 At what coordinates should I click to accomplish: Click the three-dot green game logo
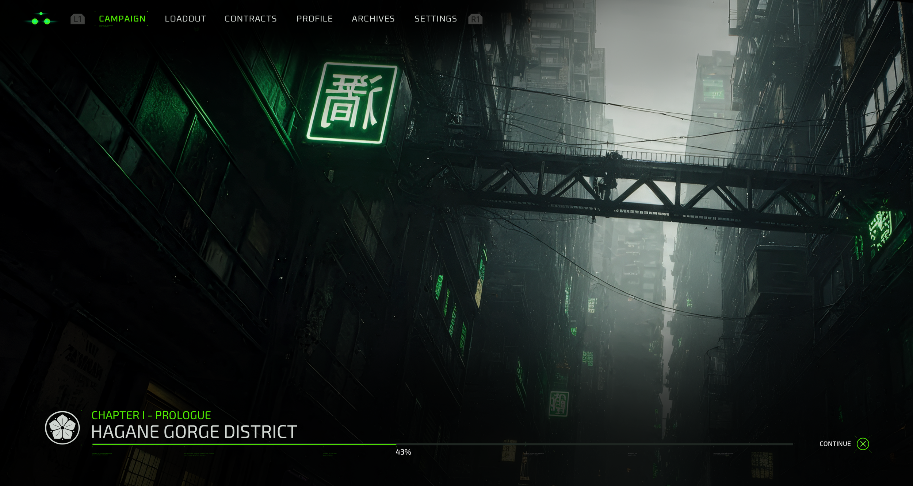tap(41, 19)
